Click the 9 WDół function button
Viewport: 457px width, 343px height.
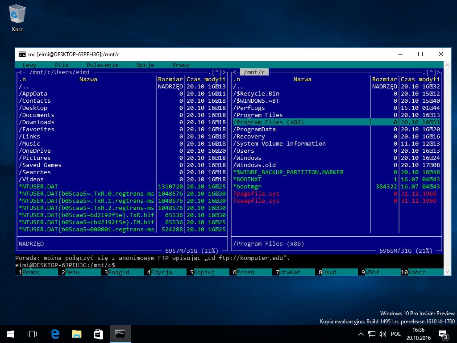(379, 272)
